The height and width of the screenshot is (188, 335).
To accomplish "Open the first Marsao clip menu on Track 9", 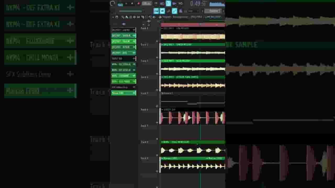I will point(162,158).
